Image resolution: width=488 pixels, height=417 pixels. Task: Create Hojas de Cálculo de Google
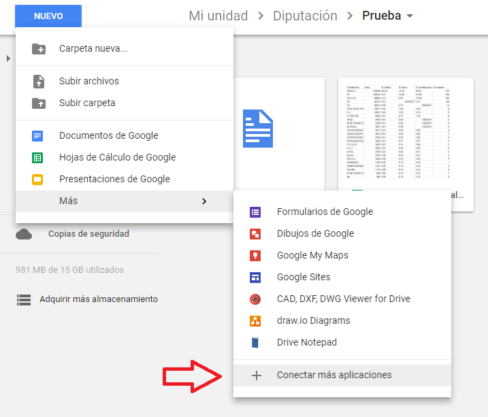tap(125, 157)
